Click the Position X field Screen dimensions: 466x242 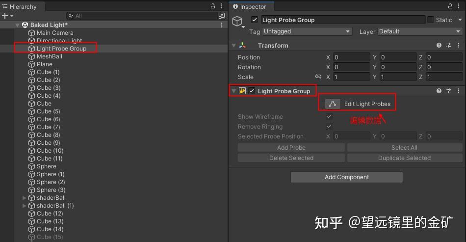click(351, 57)
